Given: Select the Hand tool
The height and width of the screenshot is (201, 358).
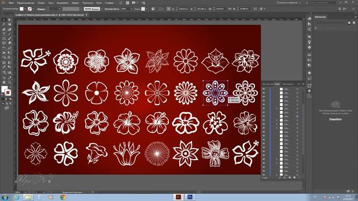Looking at the screenshot, I should [4, 82].
